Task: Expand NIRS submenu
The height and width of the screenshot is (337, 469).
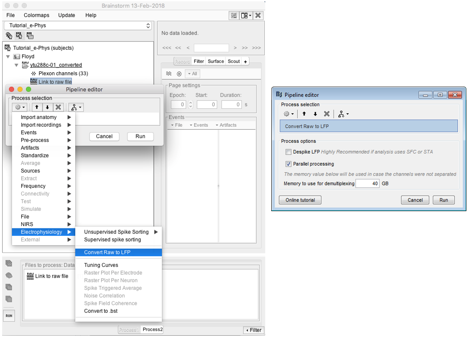Action: (x=44, y=224)
